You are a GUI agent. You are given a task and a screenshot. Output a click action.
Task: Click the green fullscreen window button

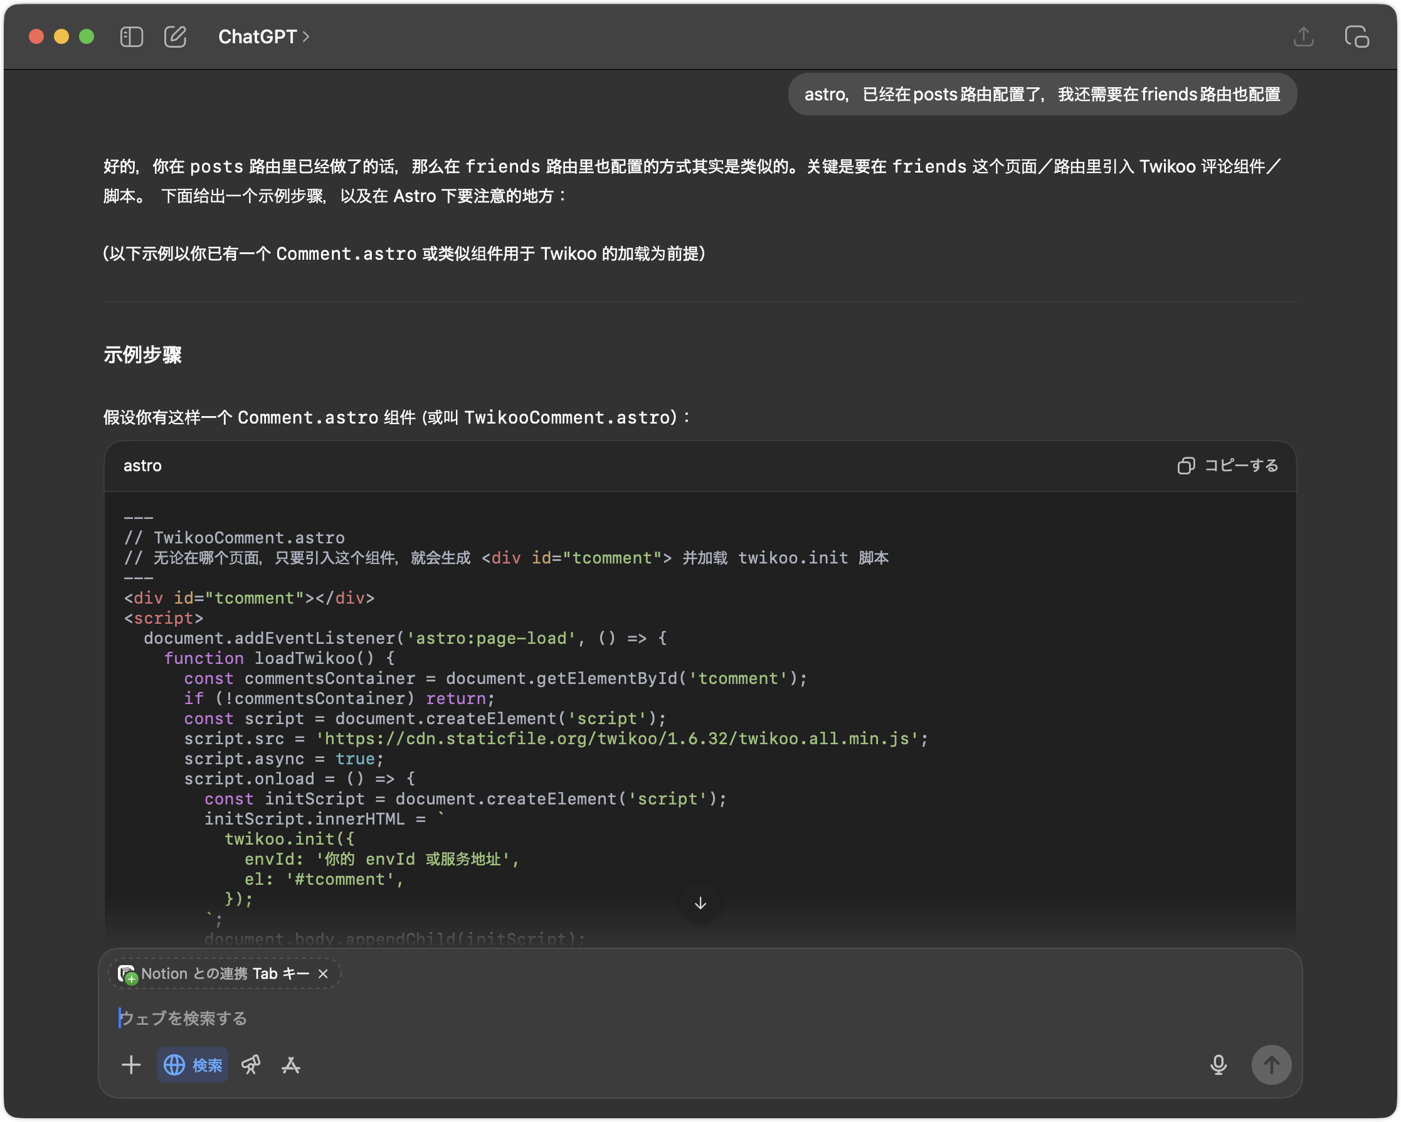click(87, 37)
